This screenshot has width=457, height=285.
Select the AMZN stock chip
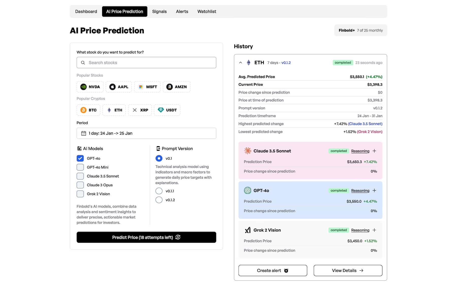177,87
